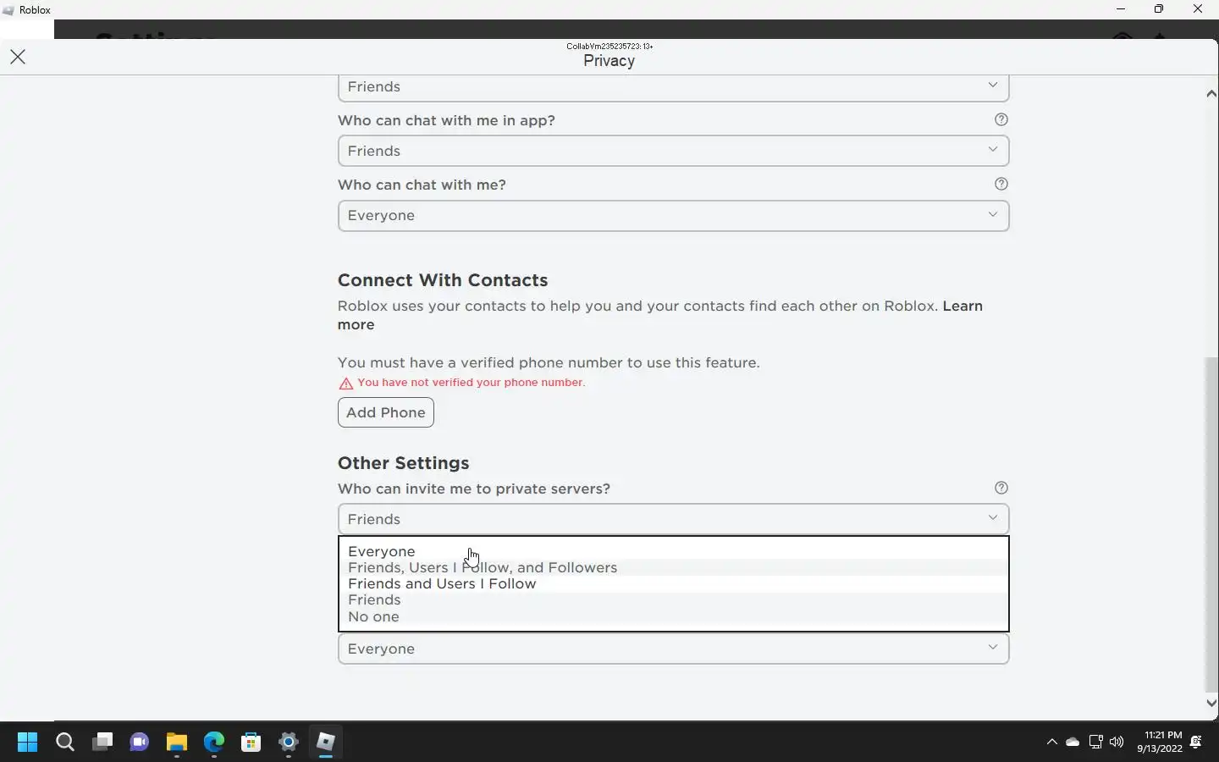Open File Explorer from the taskbar
Viewport: 1219px width, 762px height.
pos(177,743)
